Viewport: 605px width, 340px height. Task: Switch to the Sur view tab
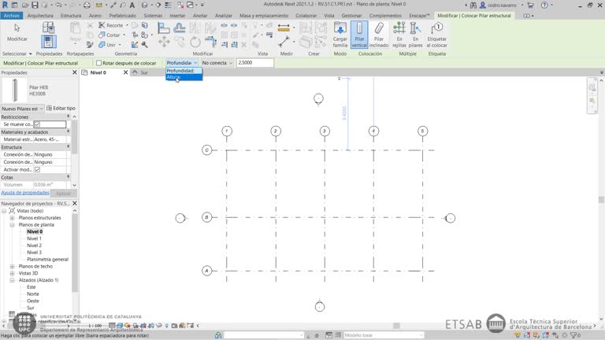(x=143, y=72)
